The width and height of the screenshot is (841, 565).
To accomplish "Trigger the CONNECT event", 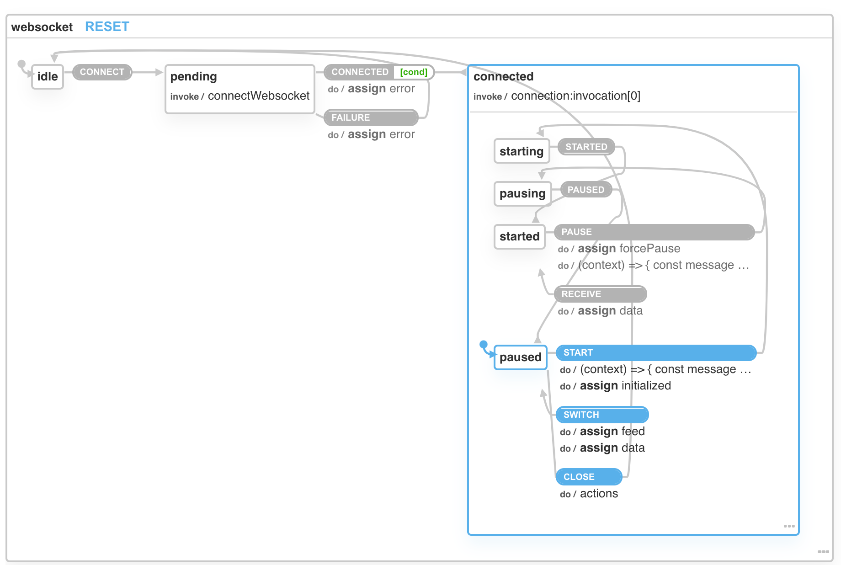I will [102, 72].
